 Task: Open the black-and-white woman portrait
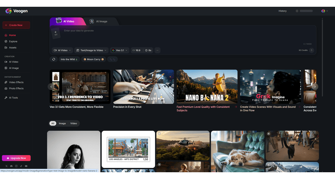tap(74, 151)
